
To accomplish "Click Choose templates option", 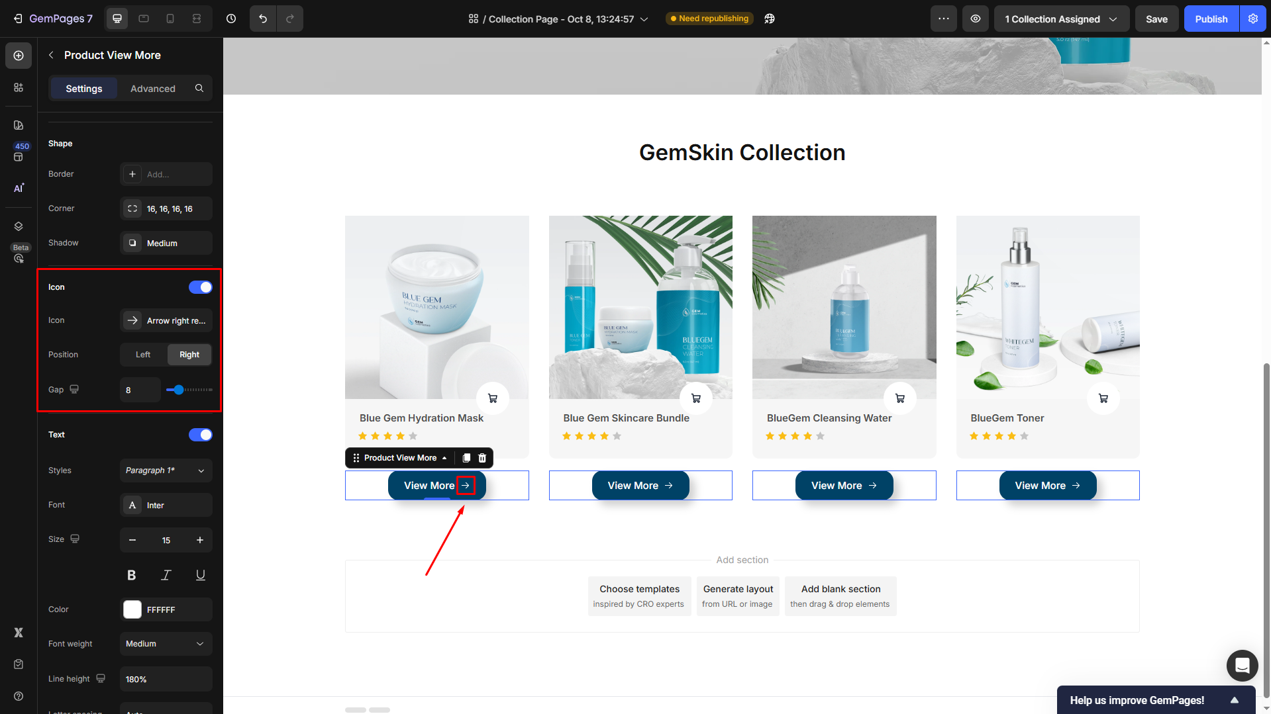I will (639, 596).
